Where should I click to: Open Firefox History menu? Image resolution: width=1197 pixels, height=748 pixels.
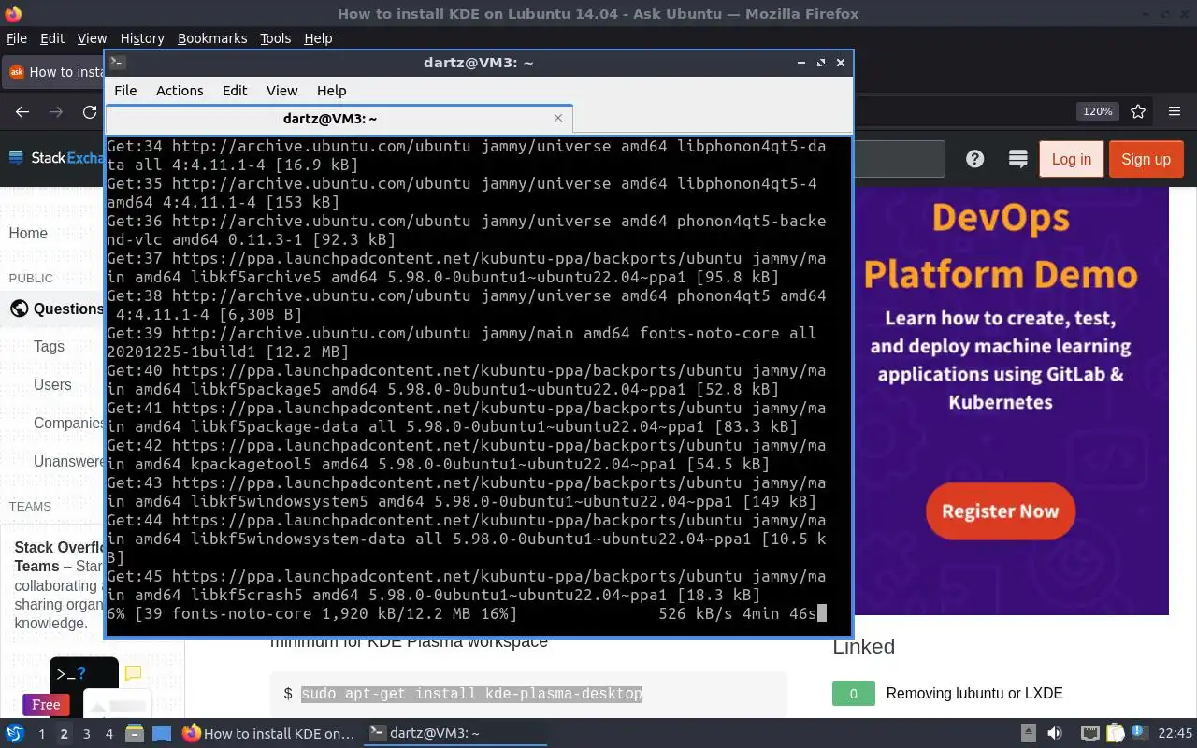click(x=142, y=38)
